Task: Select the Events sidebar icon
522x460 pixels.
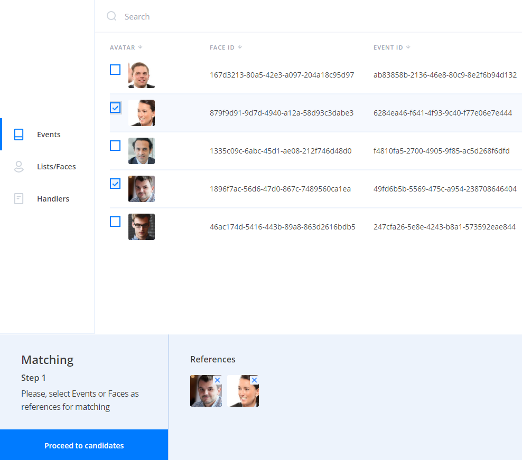Action: coord(18,134)
